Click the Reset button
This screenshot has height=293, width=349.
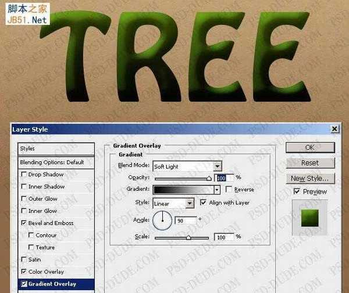(310, 163)
